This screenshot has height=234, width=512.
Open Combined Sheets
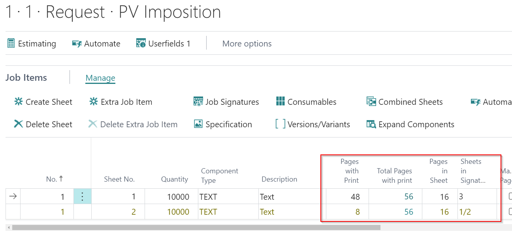pyautogui.click(x=404, y=102)
